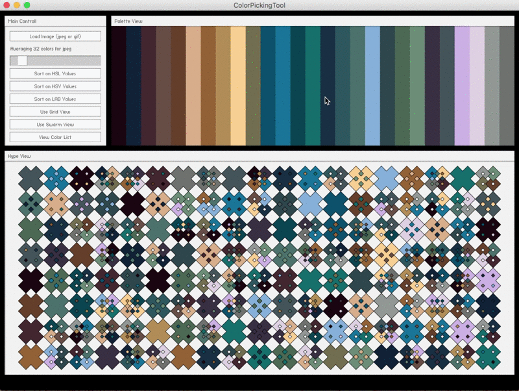Click the Load Image (jpeg or gif) button
Screen dimensions: 519x391
click(55, 36)
